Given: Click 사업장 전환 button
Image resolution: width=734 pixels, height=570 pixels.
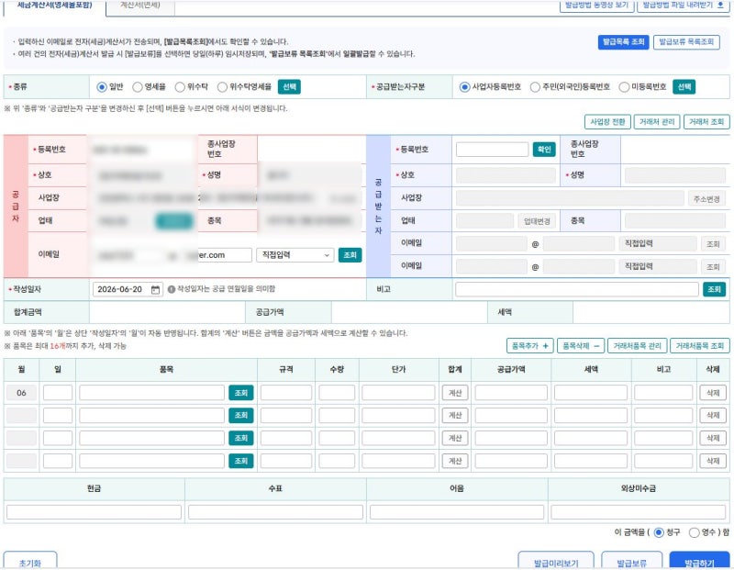Looking at the screenshot, I should coord(607,122).
